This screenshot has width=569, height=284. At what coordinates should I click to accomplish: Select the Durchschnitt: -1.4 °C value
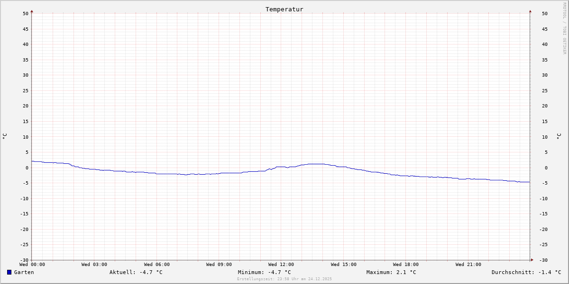(x=526, y=272)
